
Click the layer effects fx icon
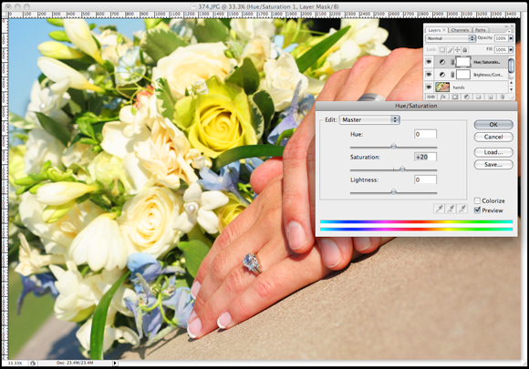pyautogui.click(x=443, y=97)
